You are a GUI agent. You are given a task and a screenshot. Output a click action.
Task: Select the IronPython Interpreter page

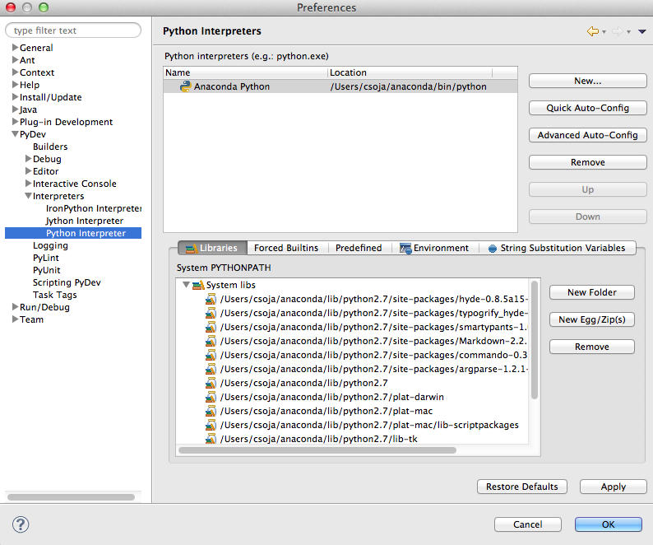(x=94, y=208)
